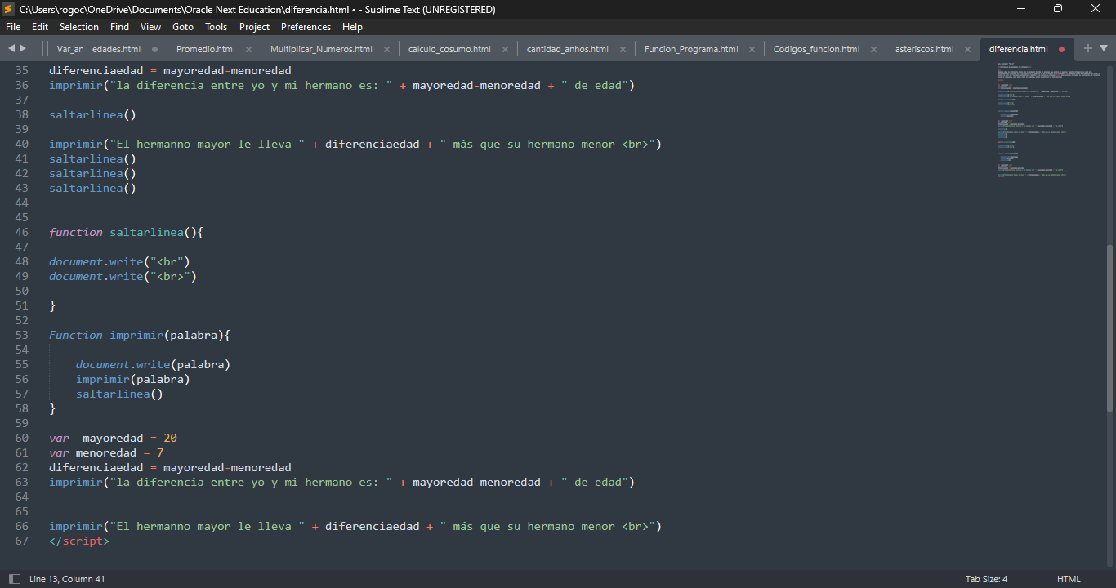Open the File menu
1116x588 pixels.
click(13, 27)
